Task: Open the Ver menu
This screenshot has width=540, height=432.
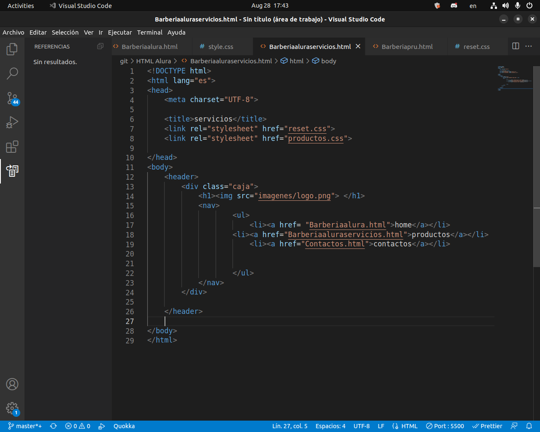Action: (89, 32)
